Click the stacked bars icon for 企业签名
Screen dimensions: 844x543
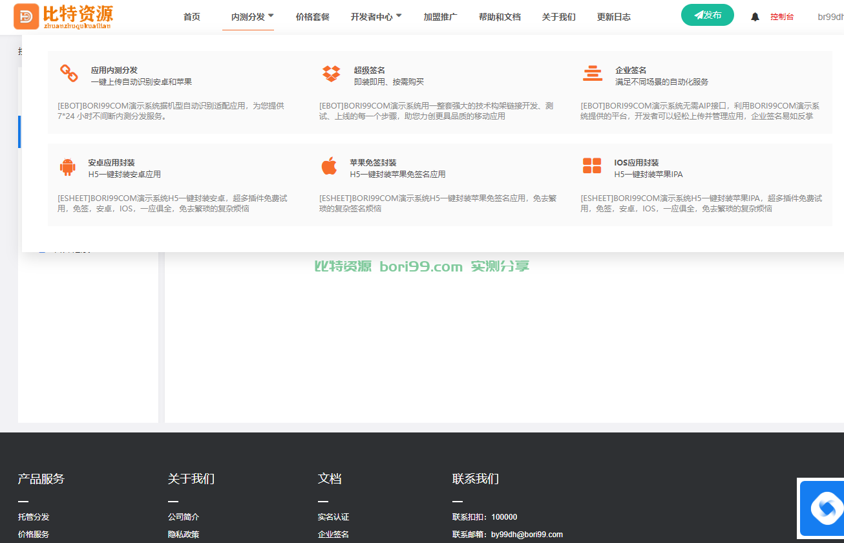(x=593, y=74)
